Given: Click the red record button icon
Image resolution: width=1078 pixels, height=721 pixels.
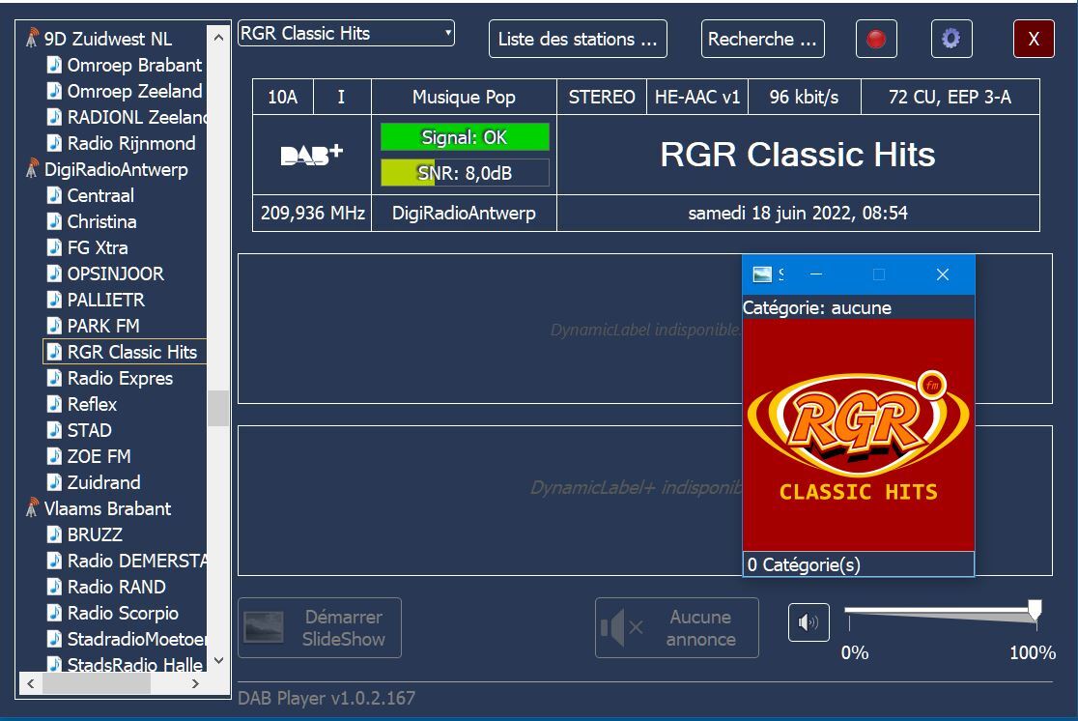Looking at the screenshot, I should pyautogui.click(x=876, y=40).
